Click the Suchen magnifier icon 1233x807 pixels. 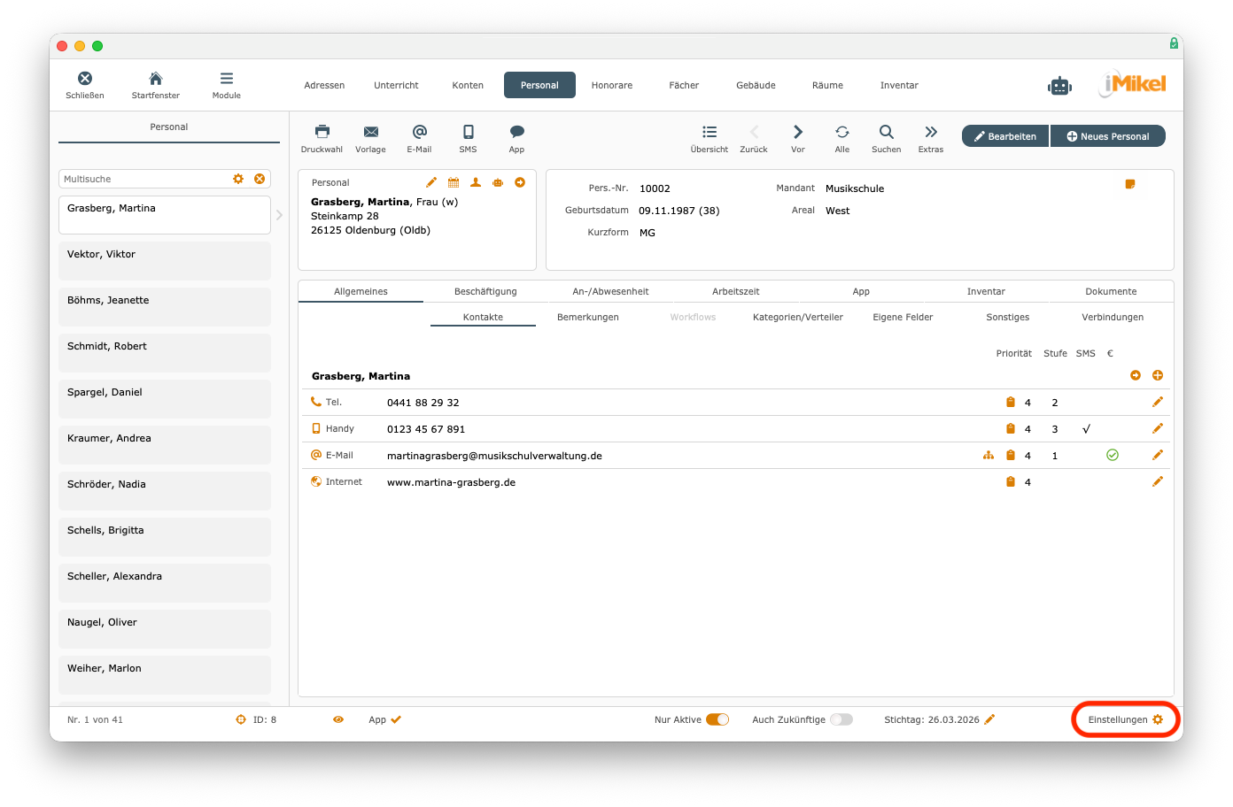pos(886,132)
